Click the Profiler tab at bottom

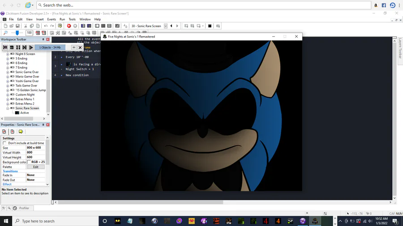pos(24,208)
